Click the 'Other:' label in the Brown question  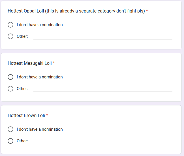pyautogui.click(x=22, y=141)
